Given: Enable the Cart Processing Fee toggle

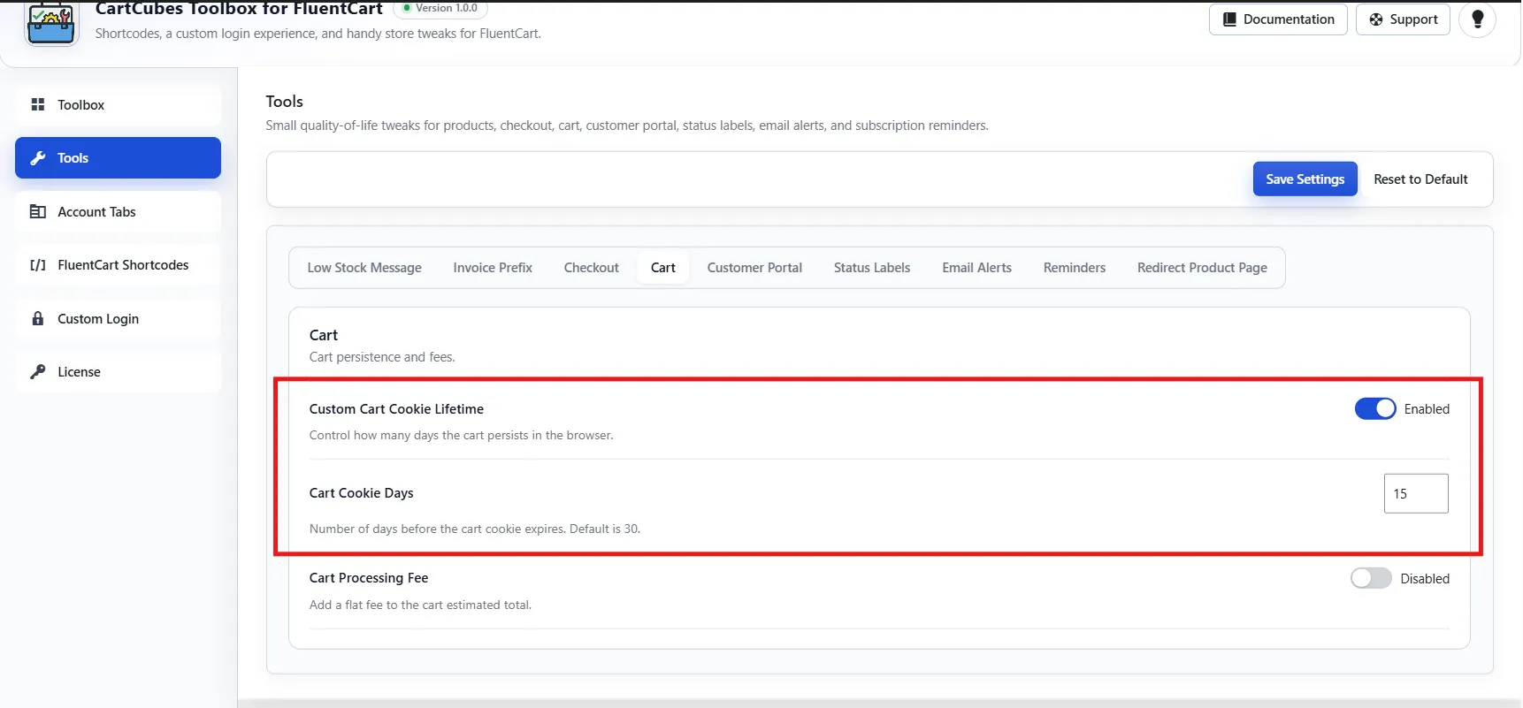Looking at the screenshot, I should [x=1371, y=578].
